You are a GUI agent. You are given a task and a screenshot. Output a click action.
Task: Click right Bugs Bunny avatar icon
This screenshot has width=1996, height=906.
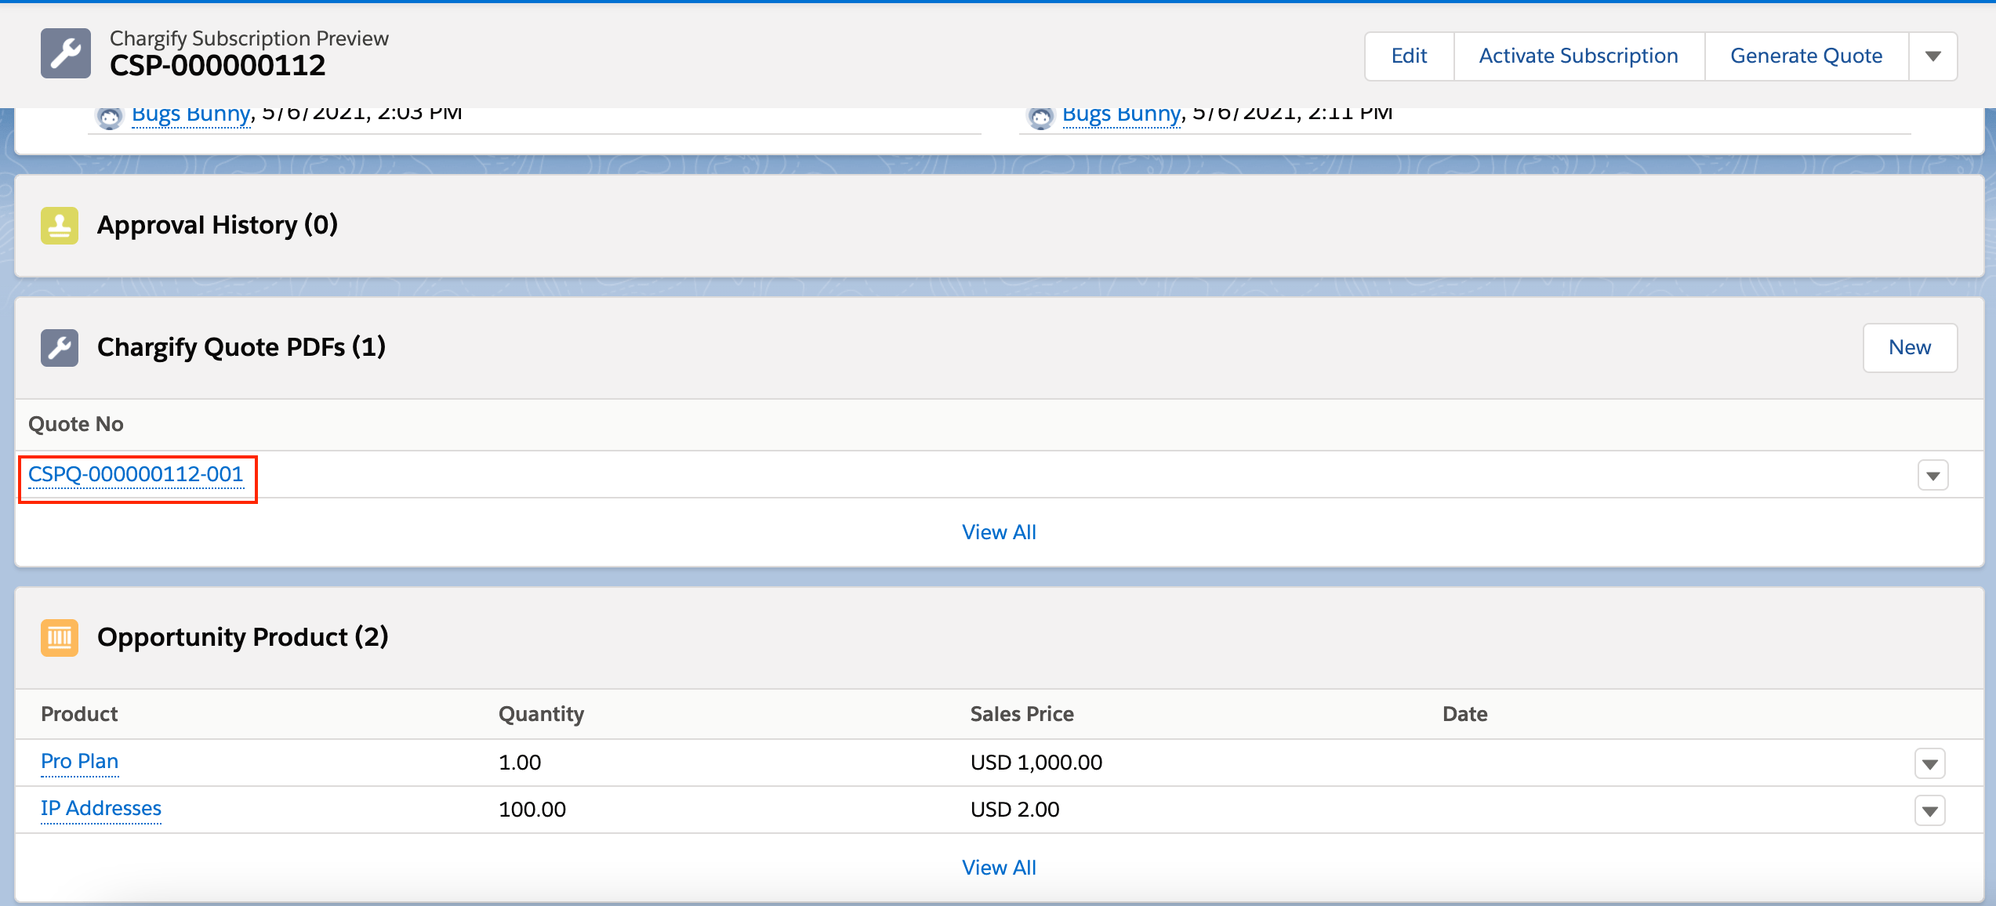1040,118
